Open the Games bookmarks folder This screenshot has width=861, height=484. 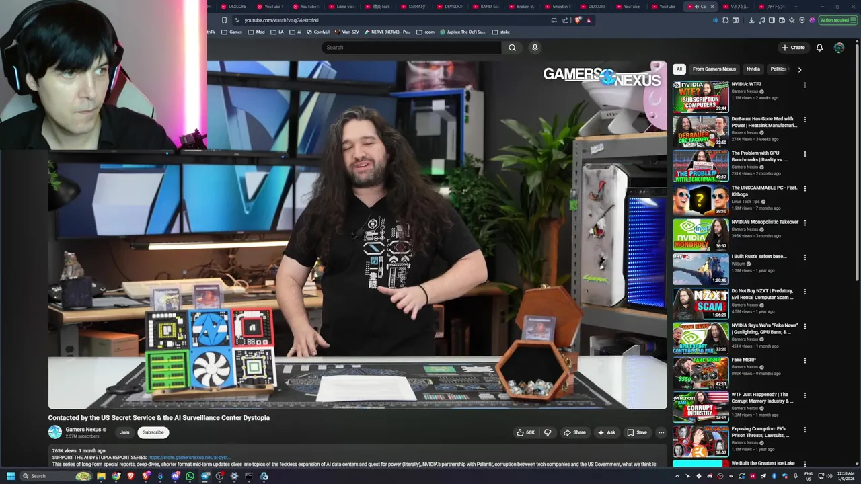pos(231,32)
